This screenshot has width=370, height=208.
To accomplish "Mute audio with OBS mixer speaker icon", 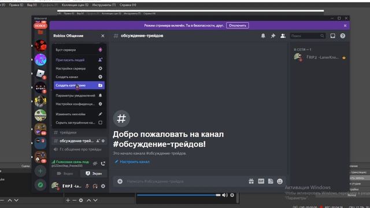I will click(225, 195).
